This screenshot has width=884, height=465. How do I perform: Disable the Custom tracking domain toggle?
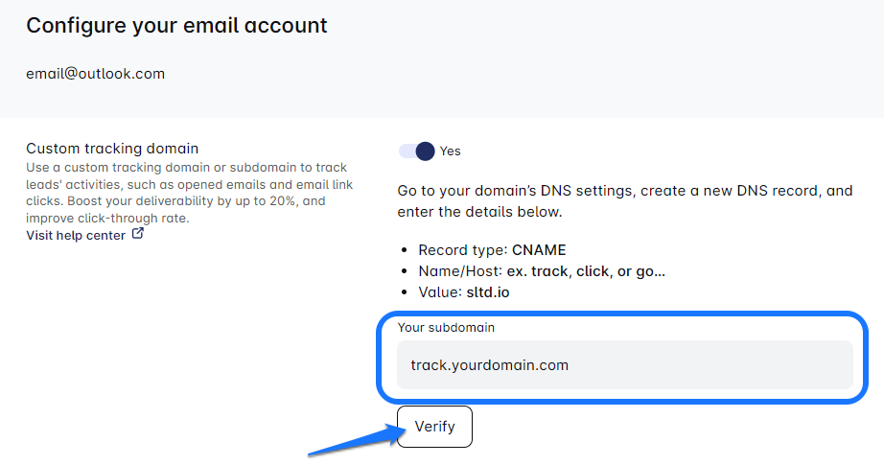pos(417,151)
